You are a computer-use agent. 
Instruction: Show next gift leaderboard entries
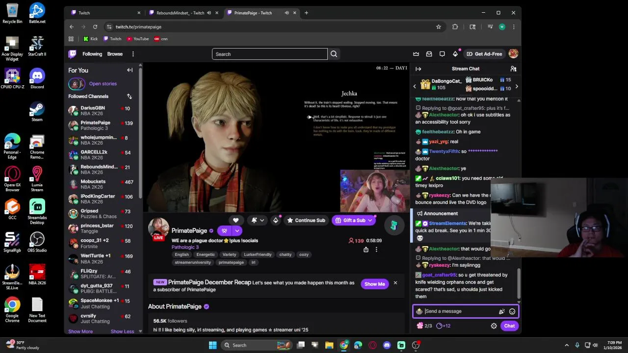point(516,87)
